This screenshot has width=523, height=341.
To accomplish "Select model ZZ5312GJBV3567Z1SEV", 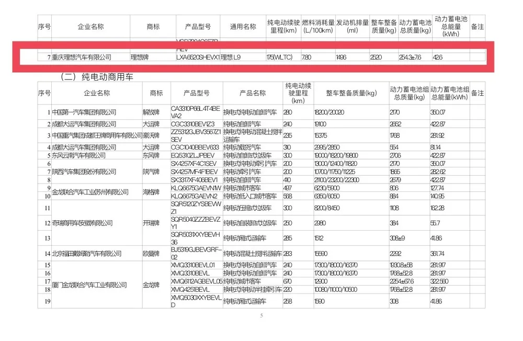I will tap(196, 136).
